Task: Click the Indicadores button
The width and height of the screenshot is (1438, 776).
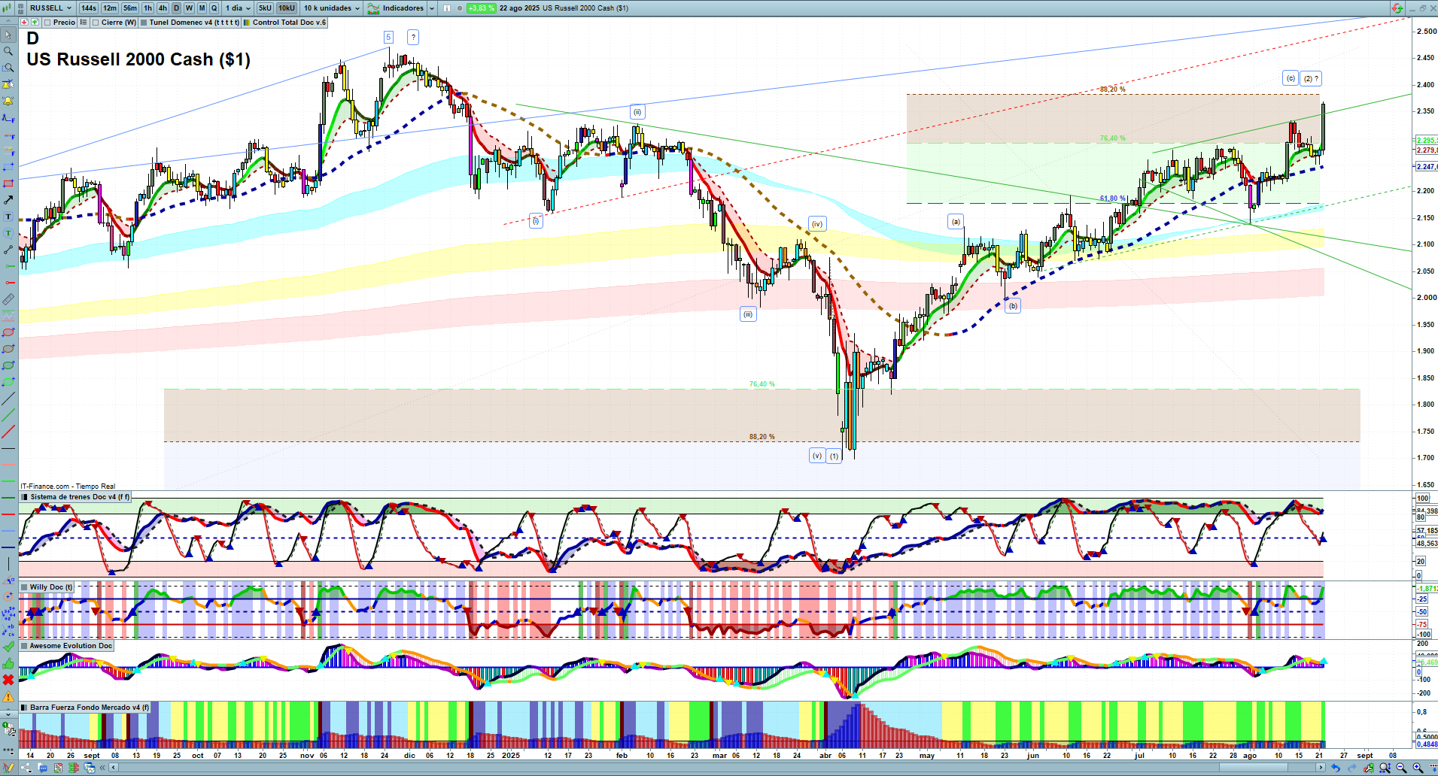Action: point(402,8)
